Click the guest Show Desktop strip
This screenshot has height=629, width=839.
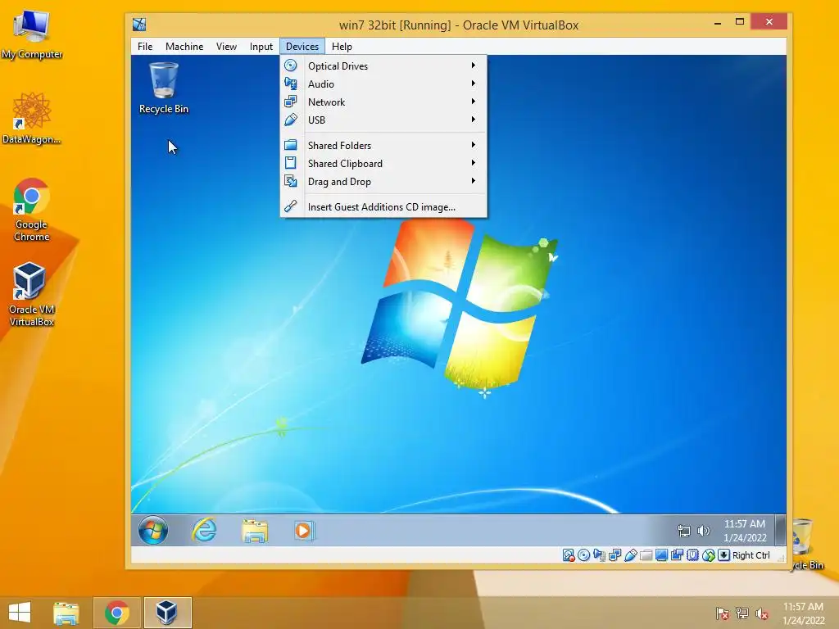pos(781,530)
